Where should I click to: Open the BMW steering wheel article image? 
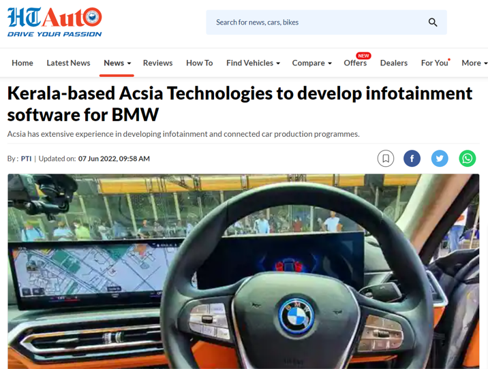click(243, 272)
